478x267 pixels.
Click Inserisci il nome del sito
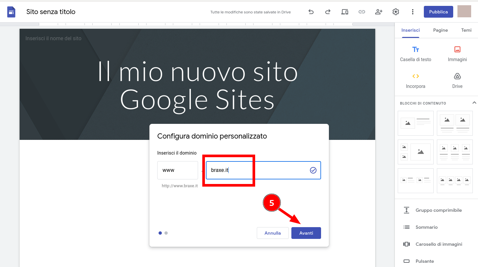pos(54,38)
